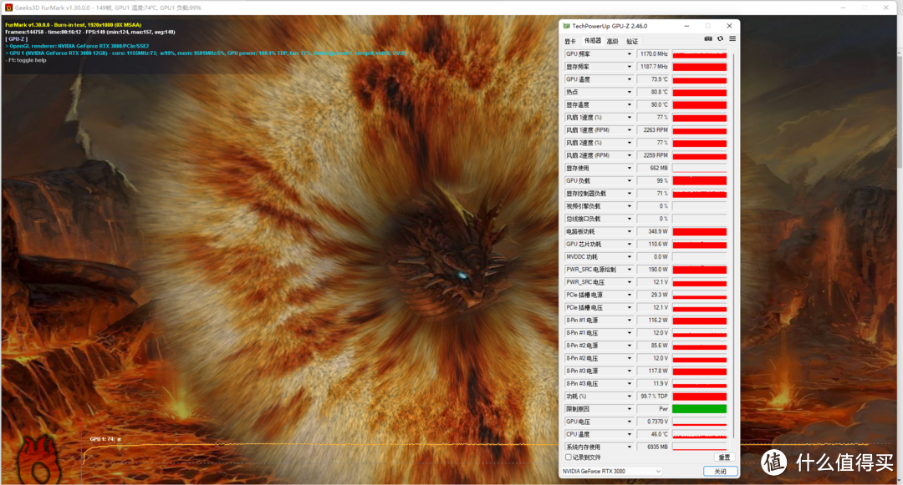Click the 73.9 °C temperature value
903x485 pixels.
[x=653, y=79]
